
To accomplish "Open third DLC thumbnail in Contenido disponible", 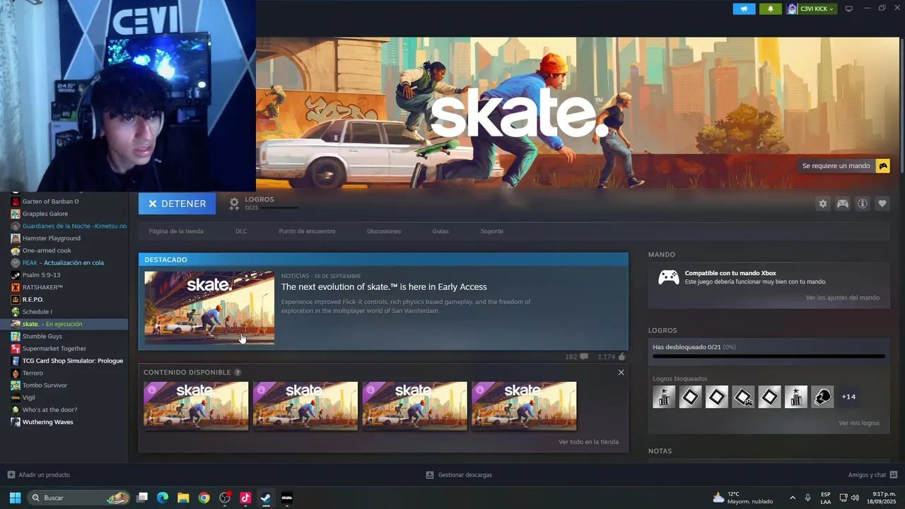I will click(x=415, y=406).
